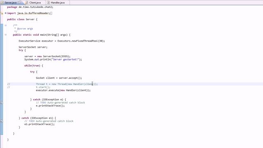The width and height of the screenshot is (263, 148).
Task: Click 'Socket client = server.accept();' line
Action: (59, 78)
